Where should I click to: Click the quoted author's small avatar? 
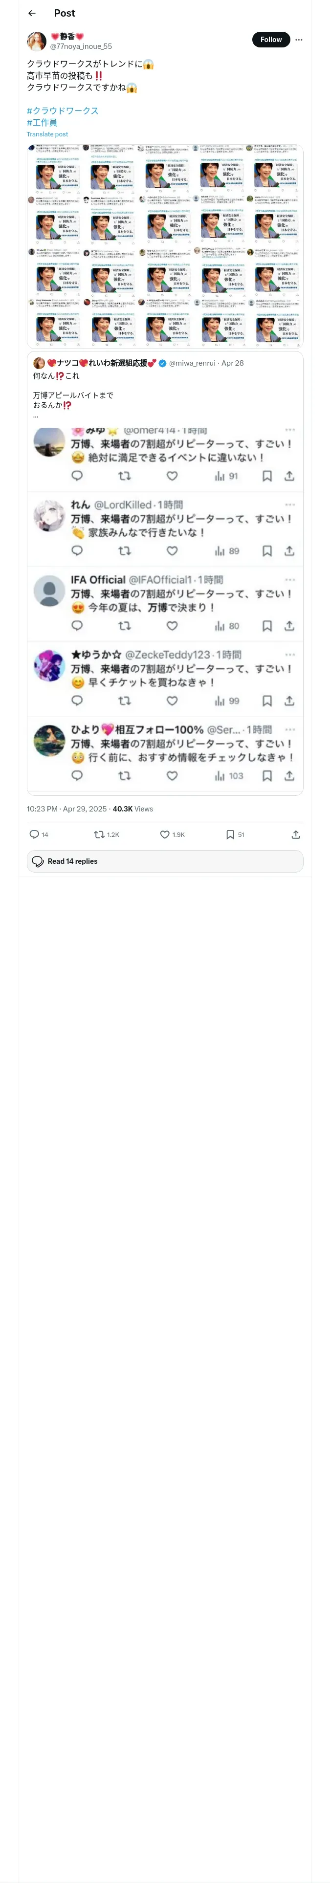coord(39,363)
